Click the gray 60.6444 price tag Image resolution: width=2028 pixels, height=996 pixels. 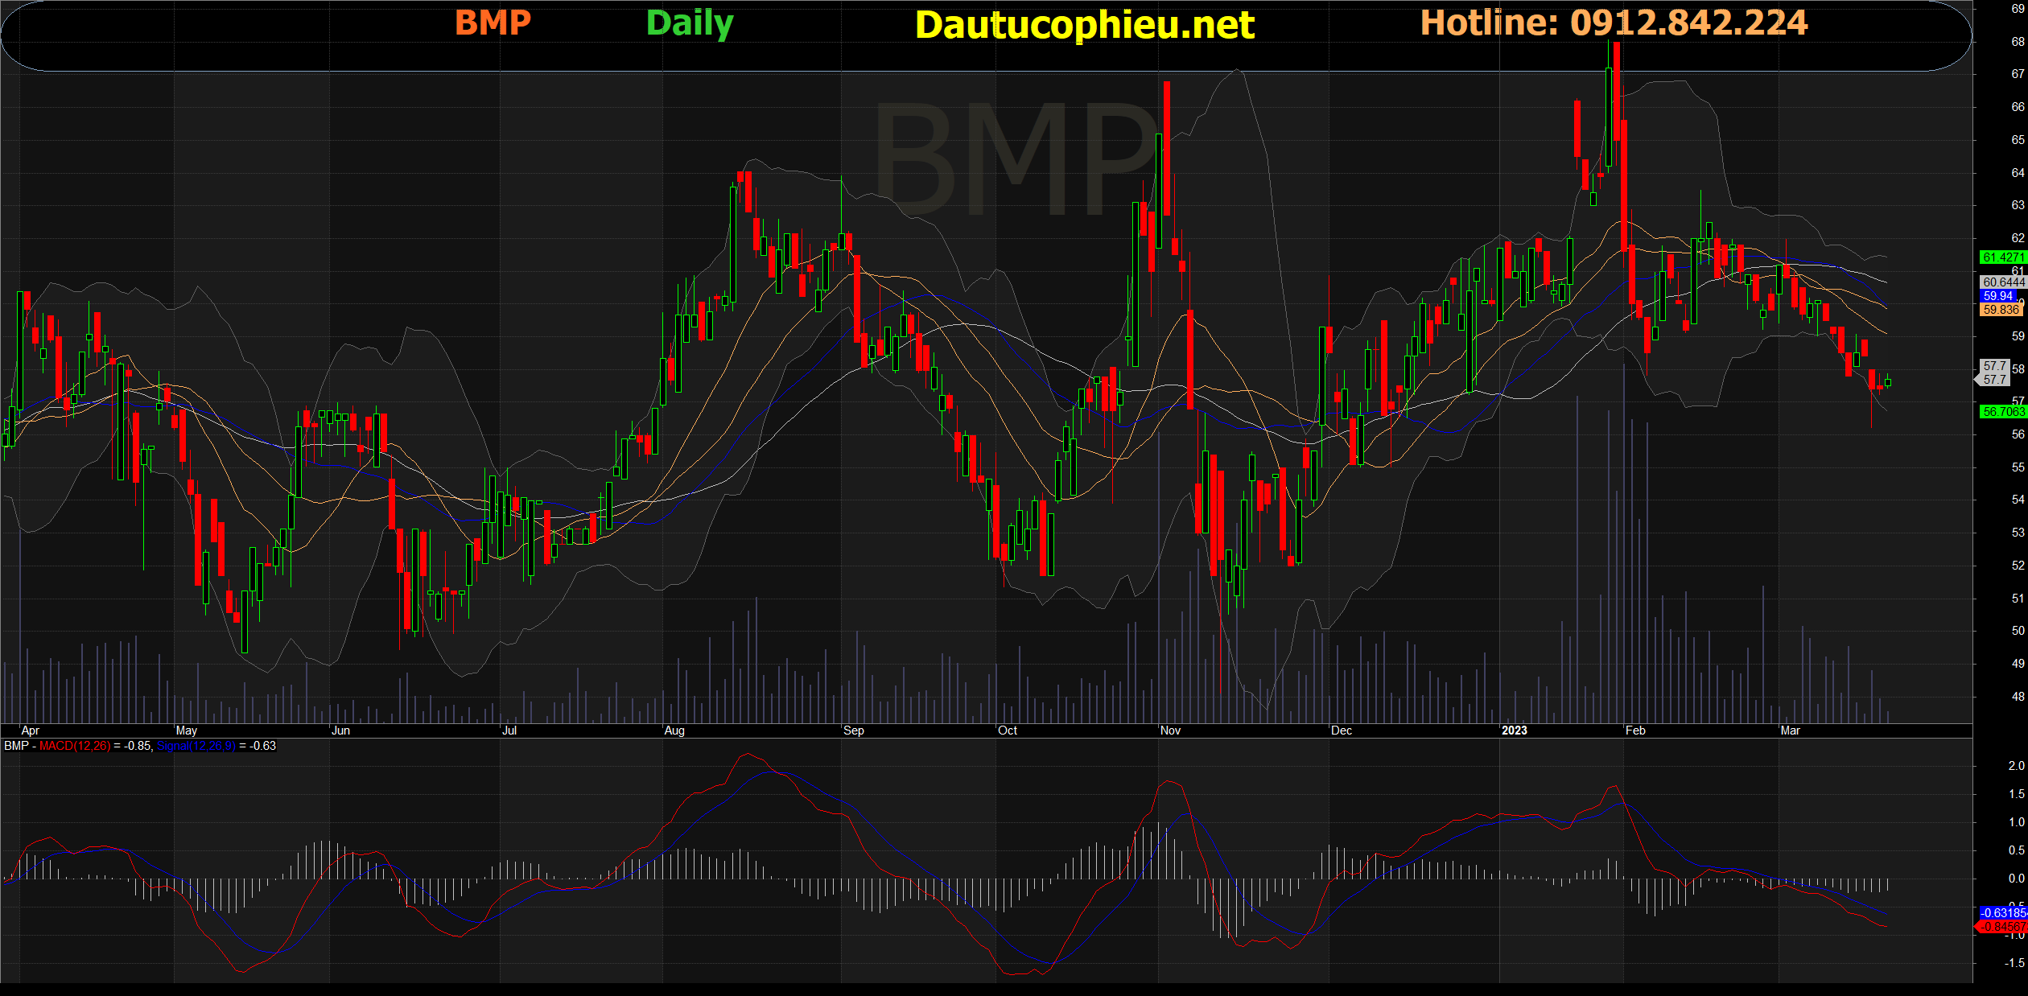pos(2001,282)
